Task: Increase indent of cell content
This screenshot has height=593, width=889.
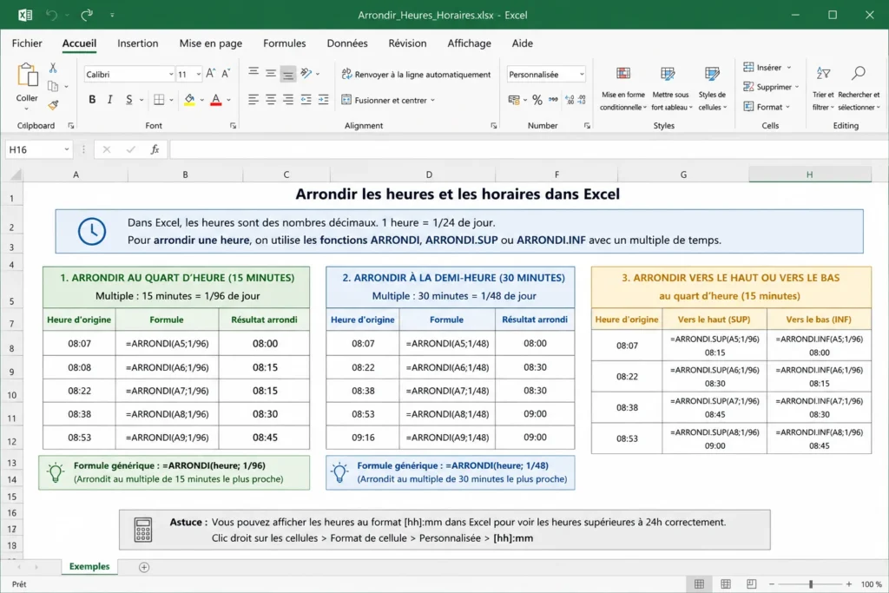Action: [323, 100]
